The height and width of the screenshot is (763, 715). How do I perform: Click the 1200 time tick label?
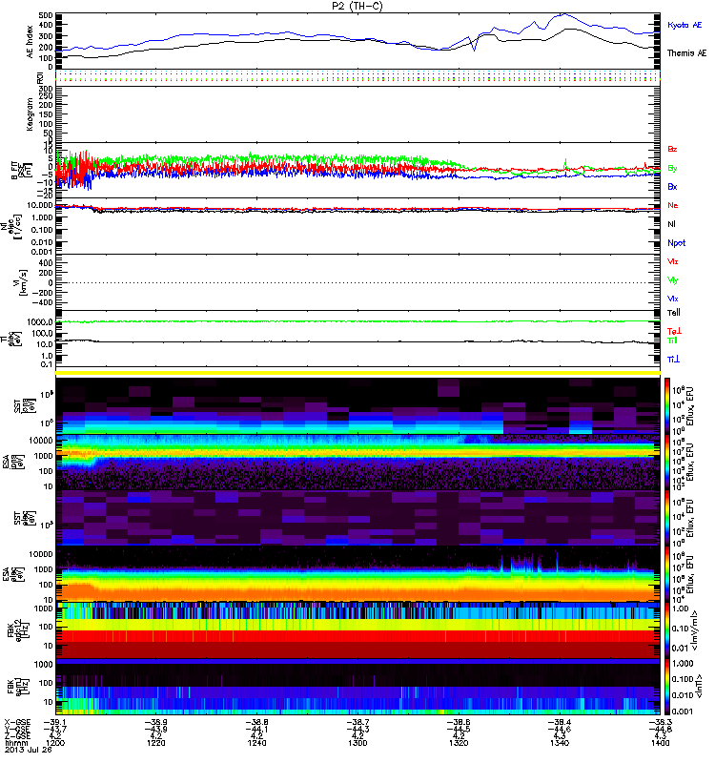pos(55,743)
